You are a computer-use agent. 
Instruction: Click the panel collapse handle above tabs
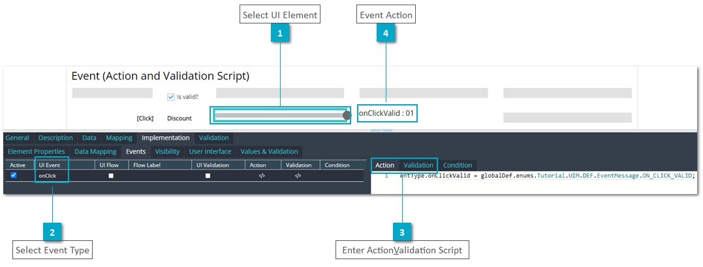coord(382,131)
